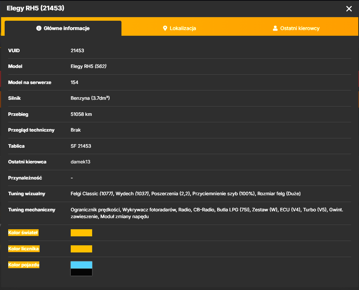359x290 pixels.
Task: Select the VUID value 21453
Action: click(77, 50)
